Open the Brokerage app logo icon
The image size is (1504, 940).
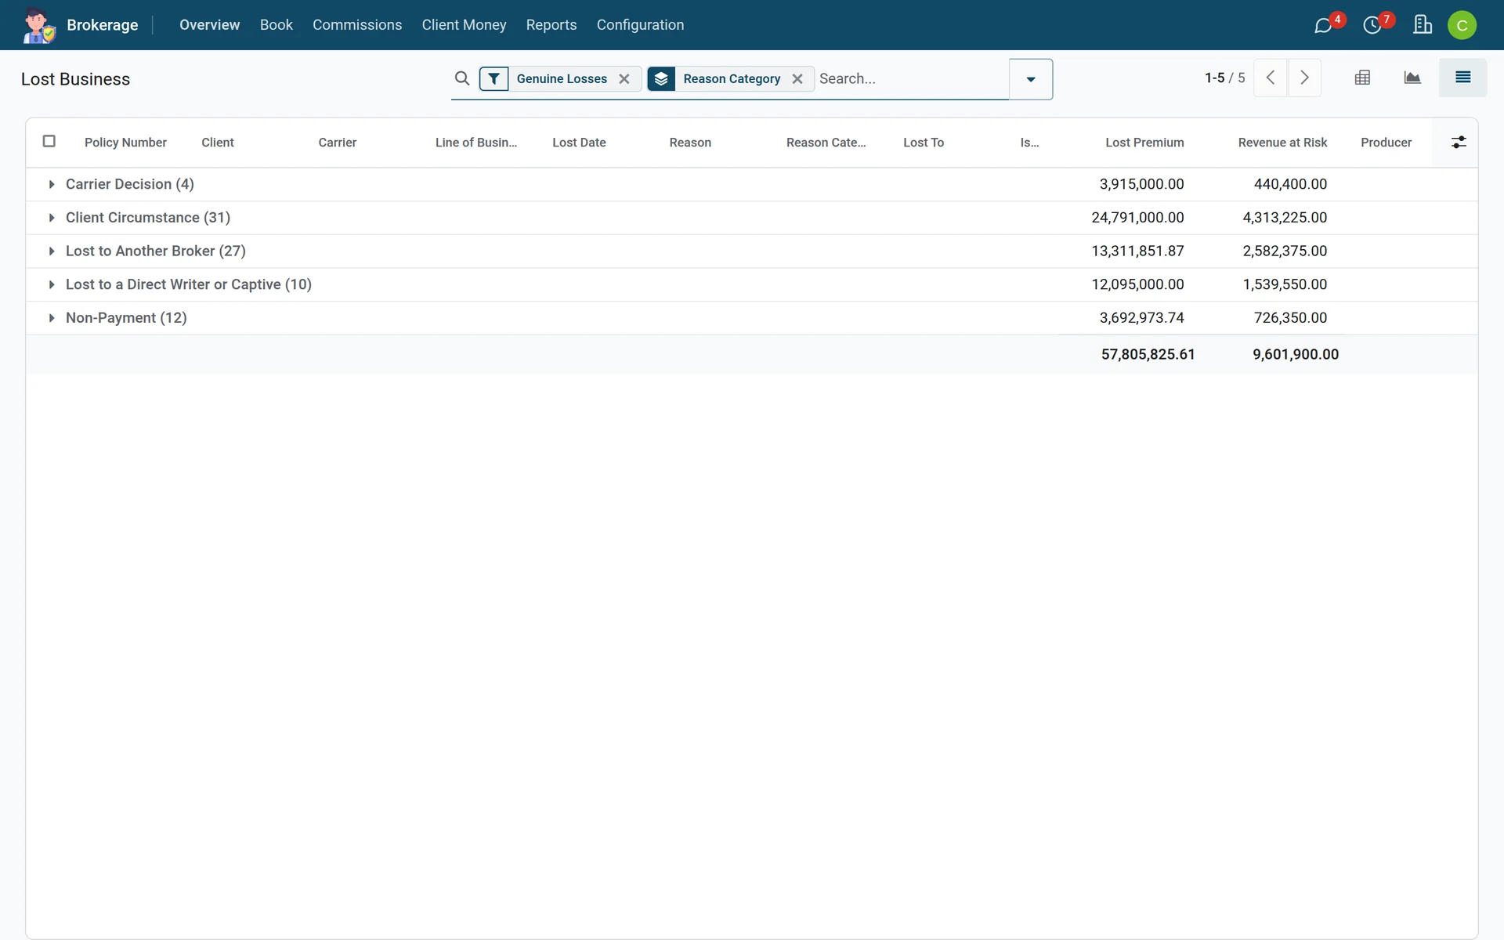(x=38, y=25)
